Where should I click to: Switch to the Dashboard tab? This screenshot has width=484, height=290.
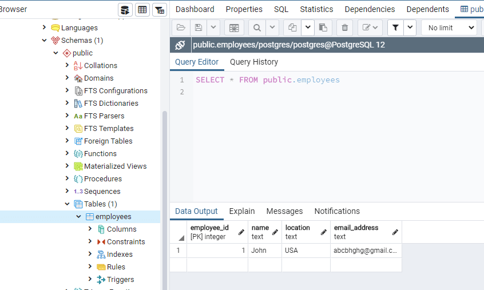(x=195, y=9)
